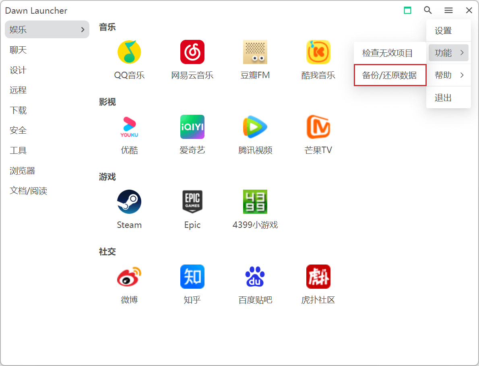This screenshot has height=366, width=479.
Task: Switch to 文档/阅读 category
Action: [47, 190]
